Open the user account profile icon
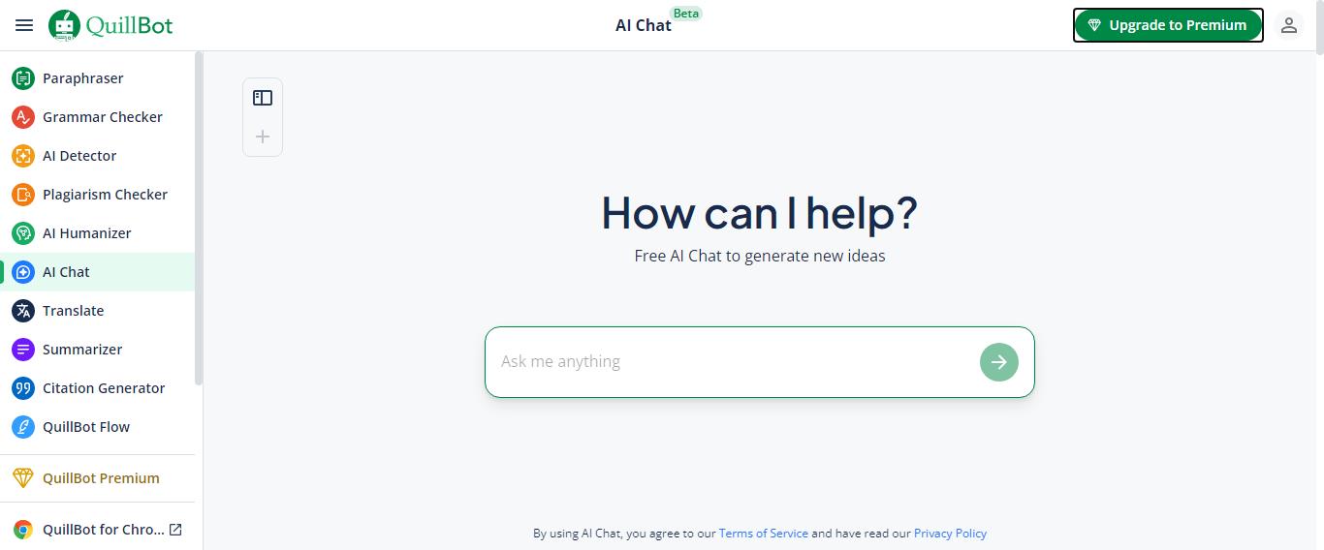This screenshot has height=550, width=1324. (1289, 25)
